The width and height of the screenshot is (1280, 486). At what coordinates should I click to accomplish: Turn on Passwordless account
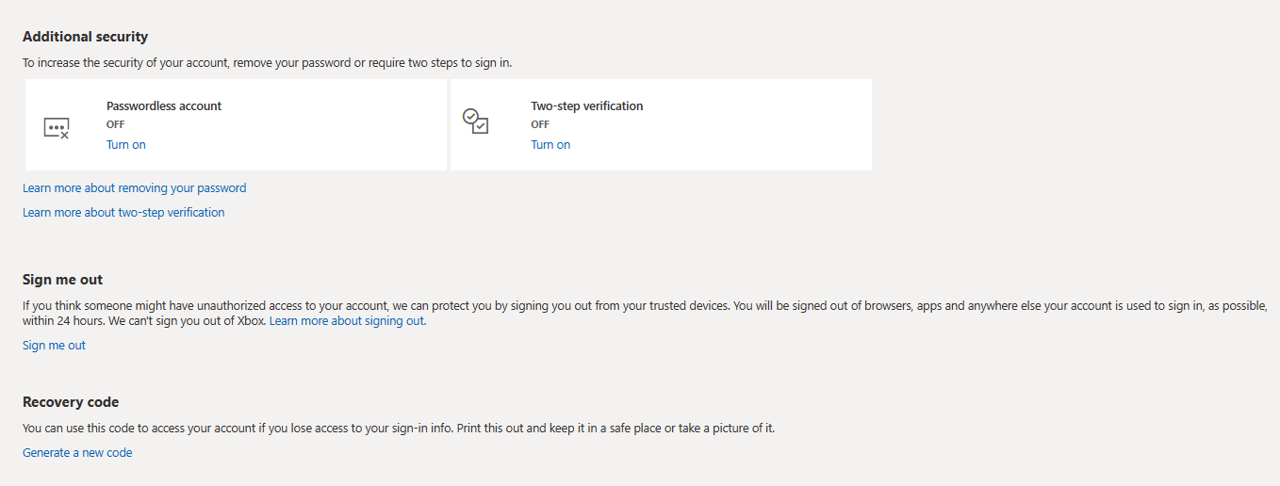[x=126, y=145]
